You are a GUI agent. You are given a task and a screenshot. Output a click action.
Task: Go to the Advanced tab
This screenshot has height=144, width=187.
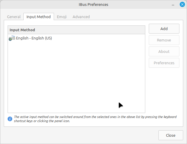pyautogui.click(x=81, y=17)
